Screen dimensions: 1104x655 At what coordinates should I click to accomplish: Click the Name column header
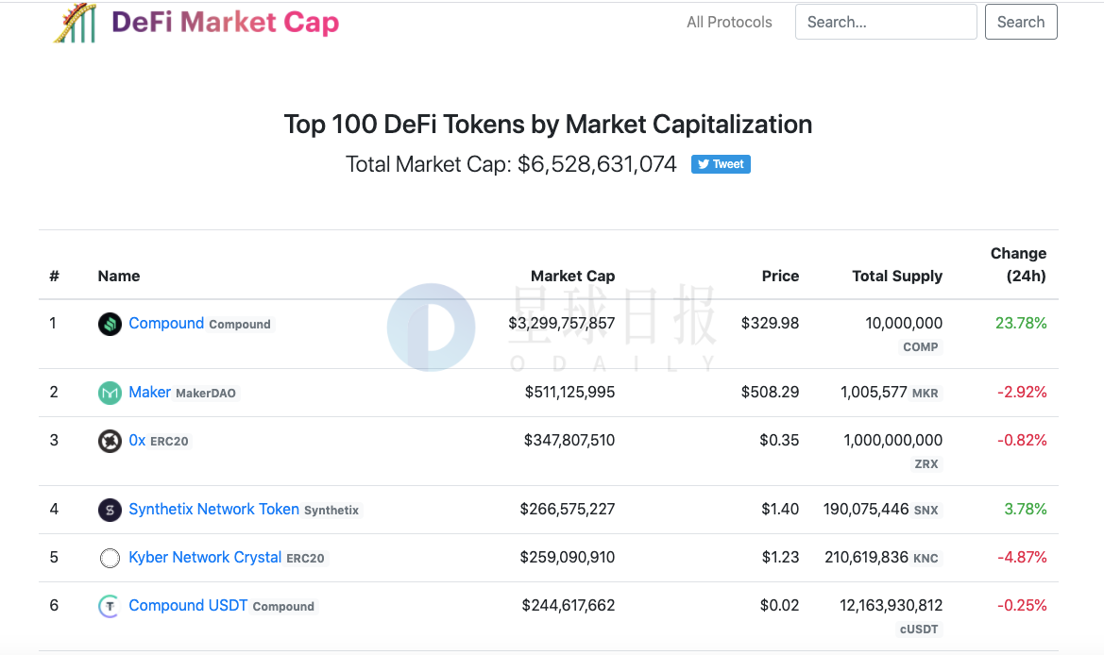point(119,276)
